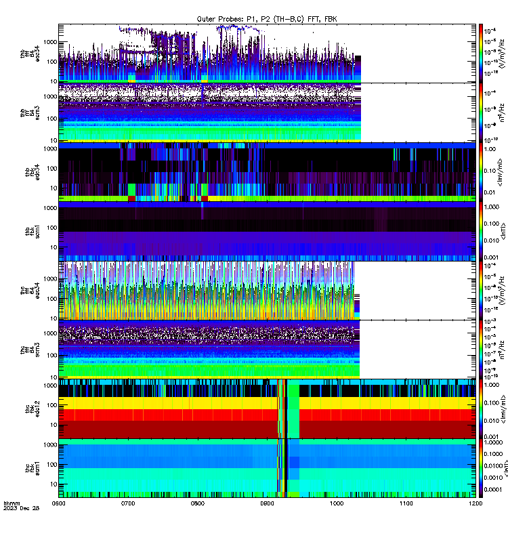The width and height of the screenshot is (508, 542).
Task: Click the color bar beside thc edc12 panel
Action: point(480,409)
